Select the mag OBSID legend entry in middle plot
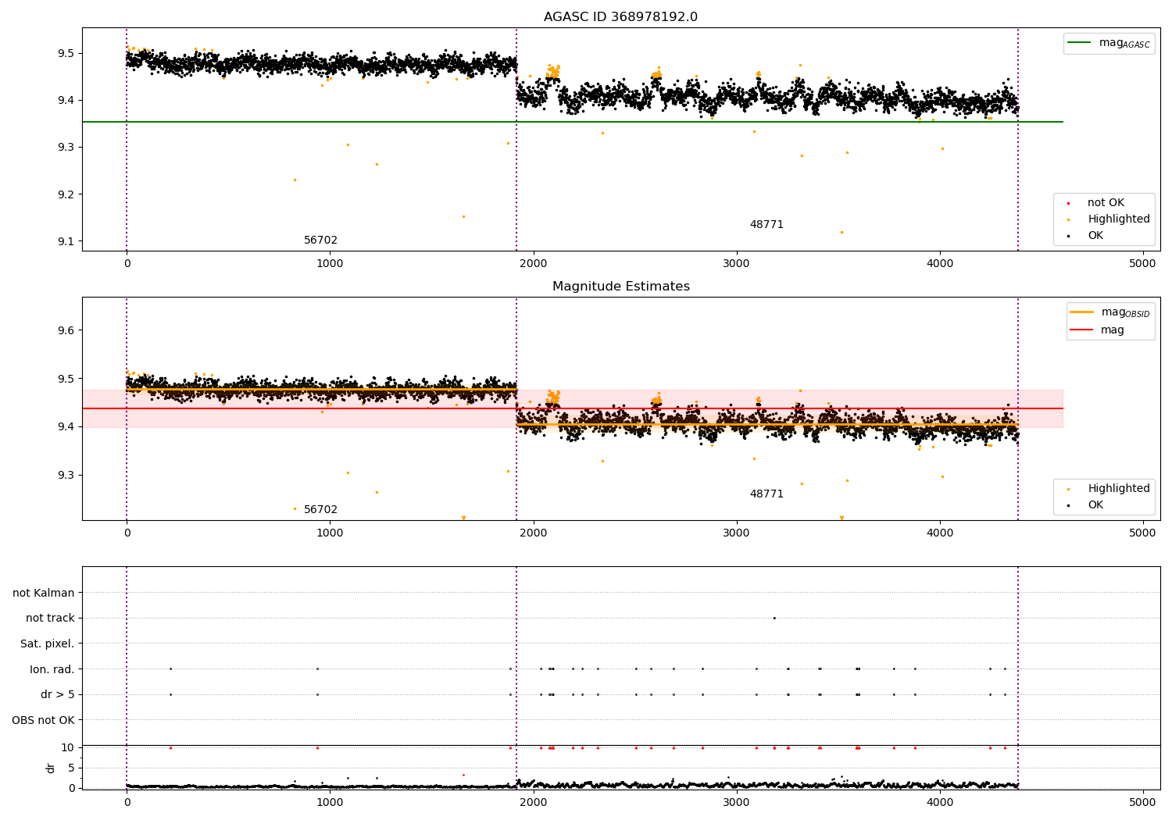1172x820 pixels. (1110, 312)
